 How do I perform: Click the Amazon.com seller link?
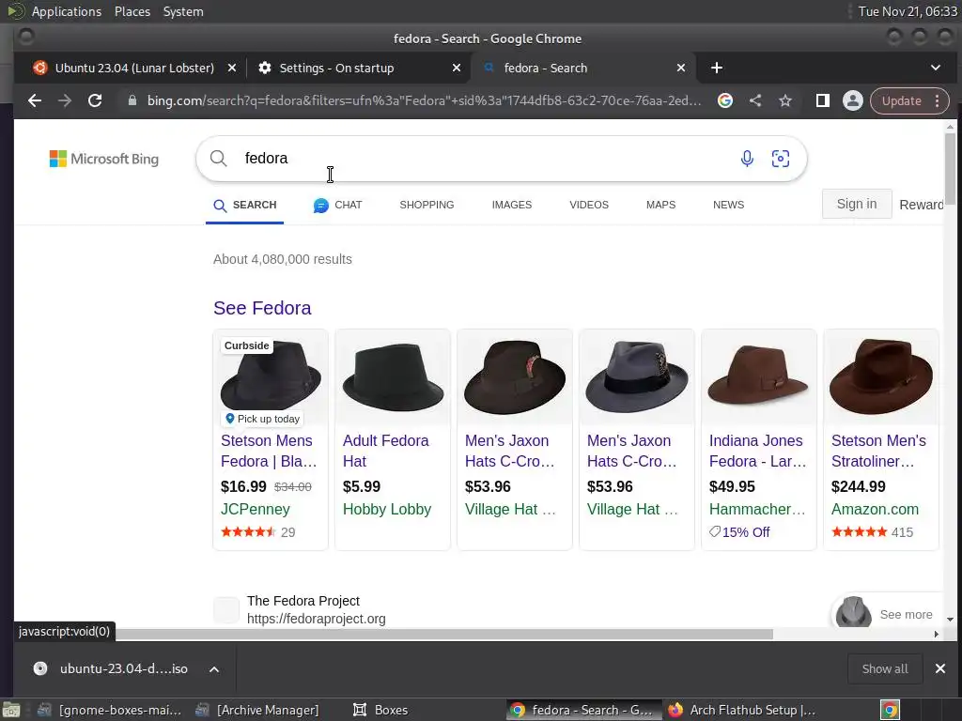(875, 509)
